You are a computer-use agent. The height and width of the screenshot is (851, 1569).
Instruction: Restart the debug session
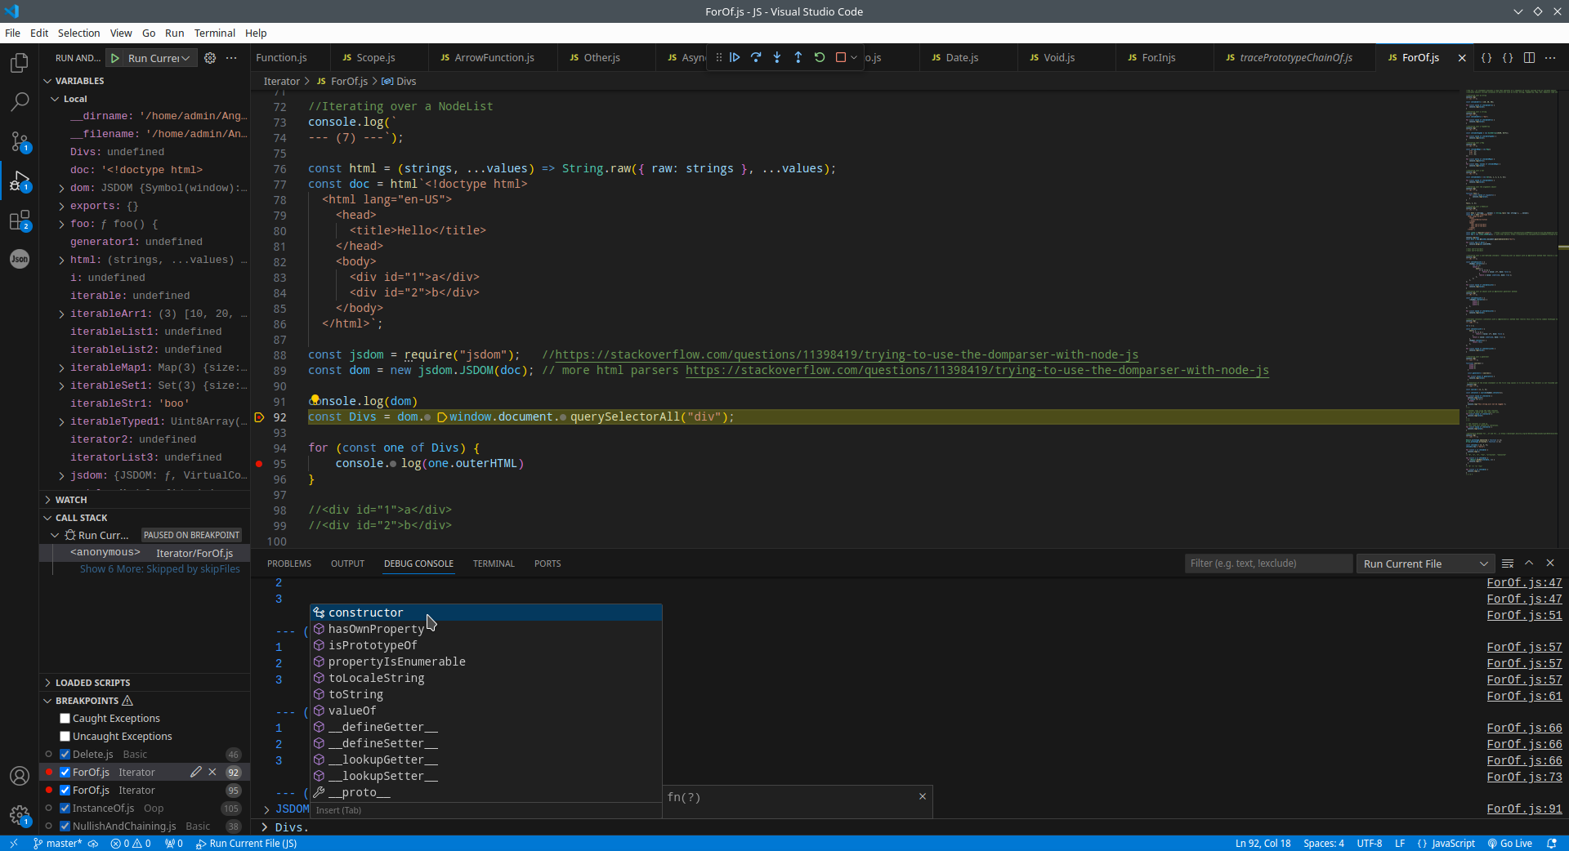tap(820, 57)
